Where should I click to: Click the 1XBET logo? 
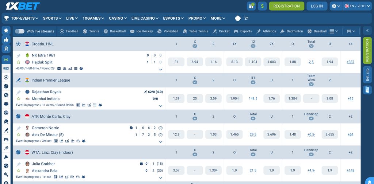pyautogui.click(x=23, y=6)
